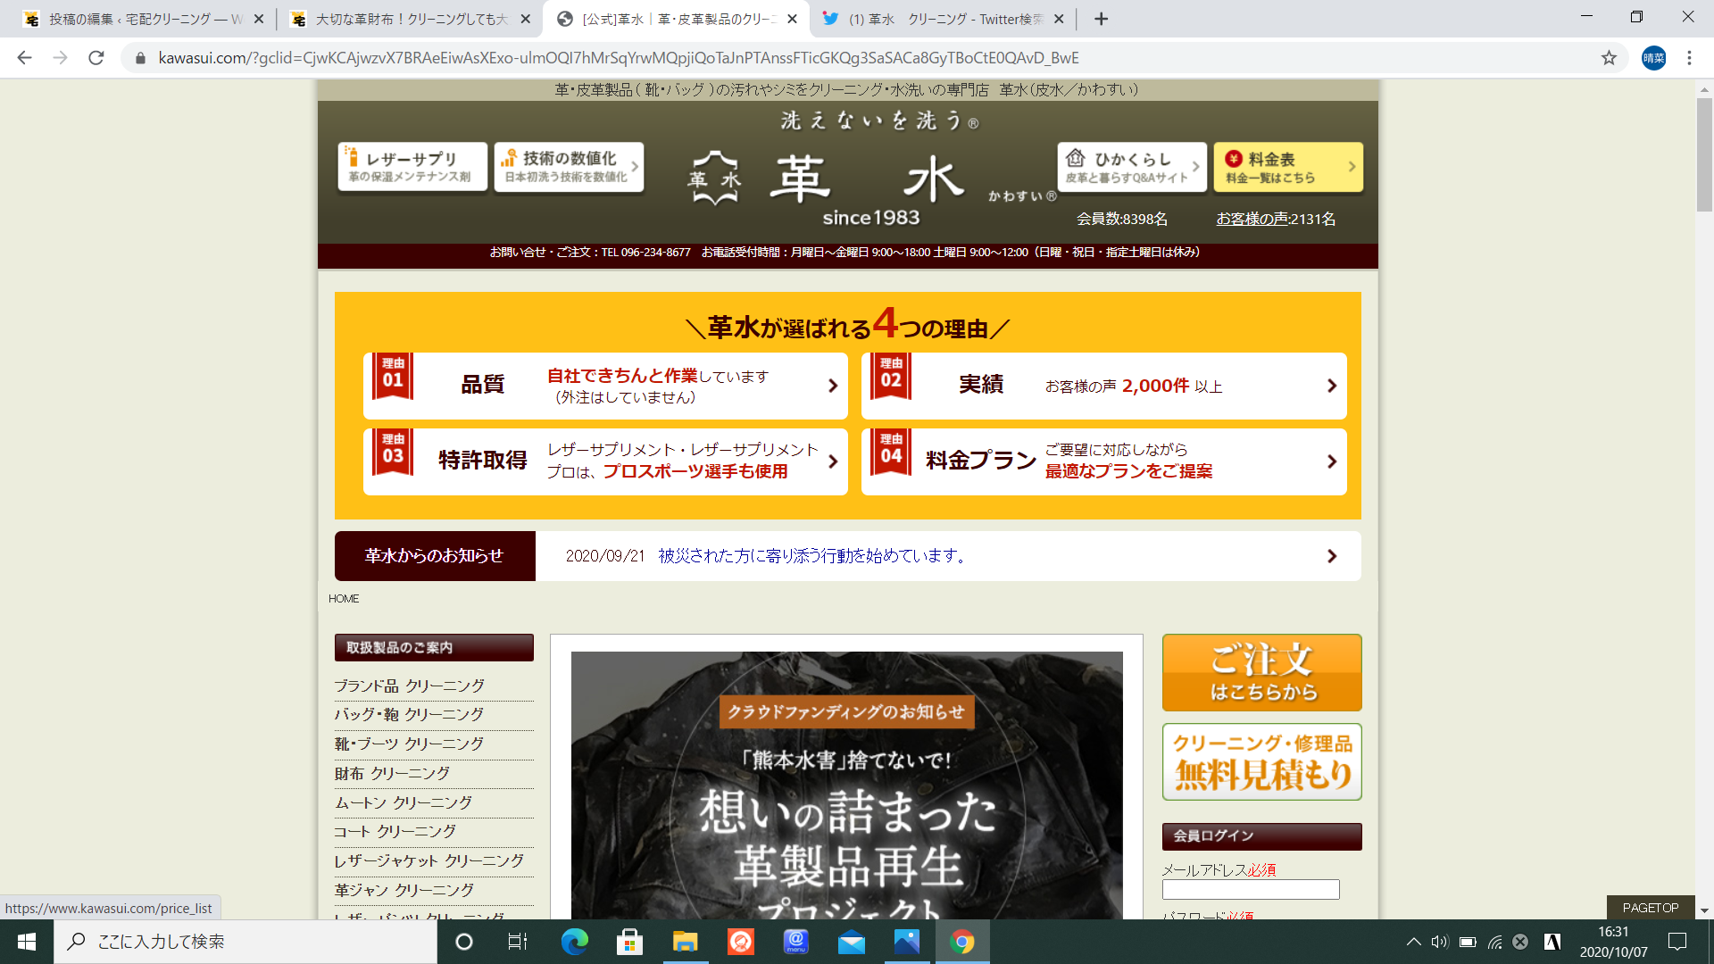Viewport: 1714px width, 964px height.
Task: Close the 大切な革財布 tab
Action: (x=525, y=19)
